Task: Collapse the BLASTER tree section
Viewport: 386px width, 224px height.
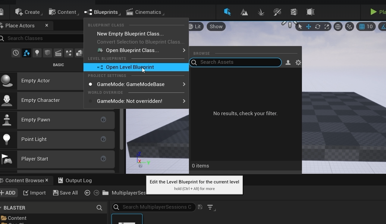Action: [1, 208]
